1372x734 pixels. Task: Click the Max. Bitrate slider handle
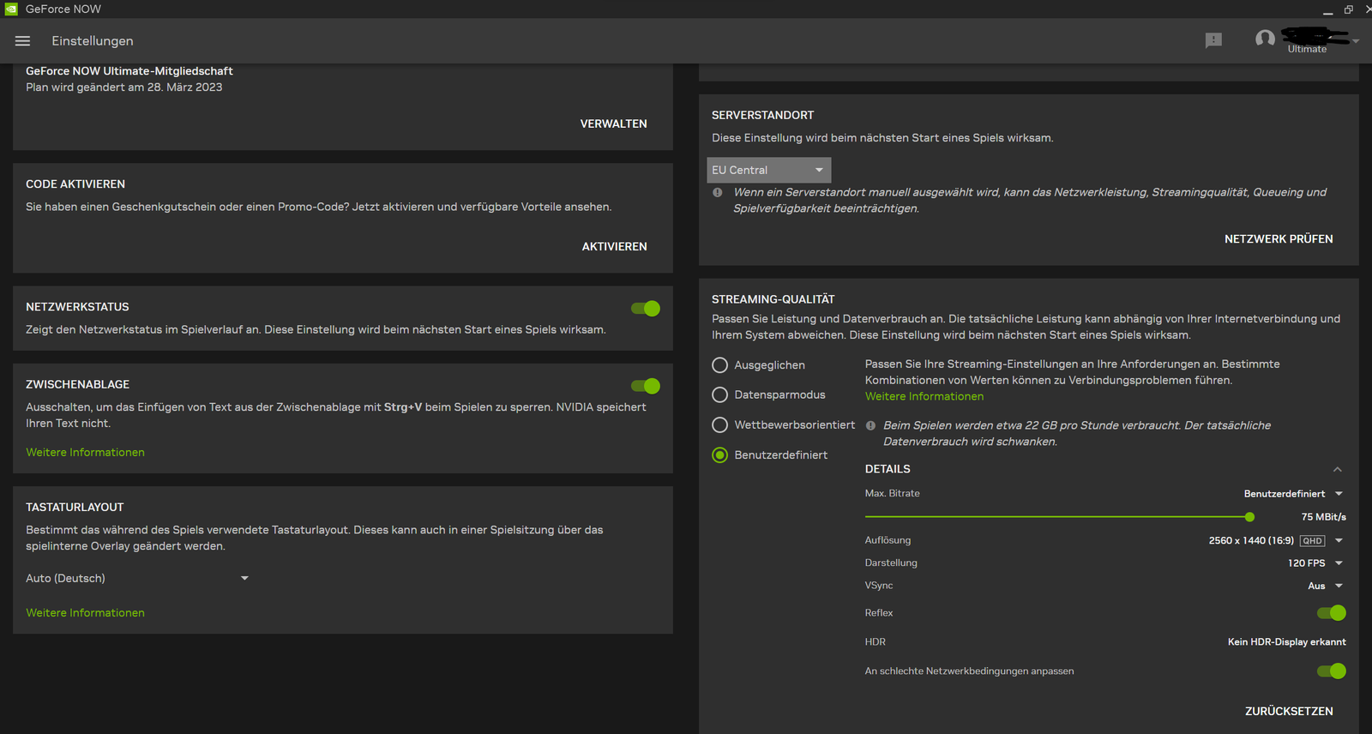1249,517
